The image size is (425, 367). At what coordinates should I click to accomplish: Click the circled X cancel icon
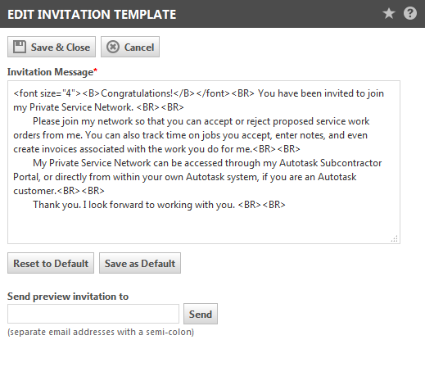113,47
